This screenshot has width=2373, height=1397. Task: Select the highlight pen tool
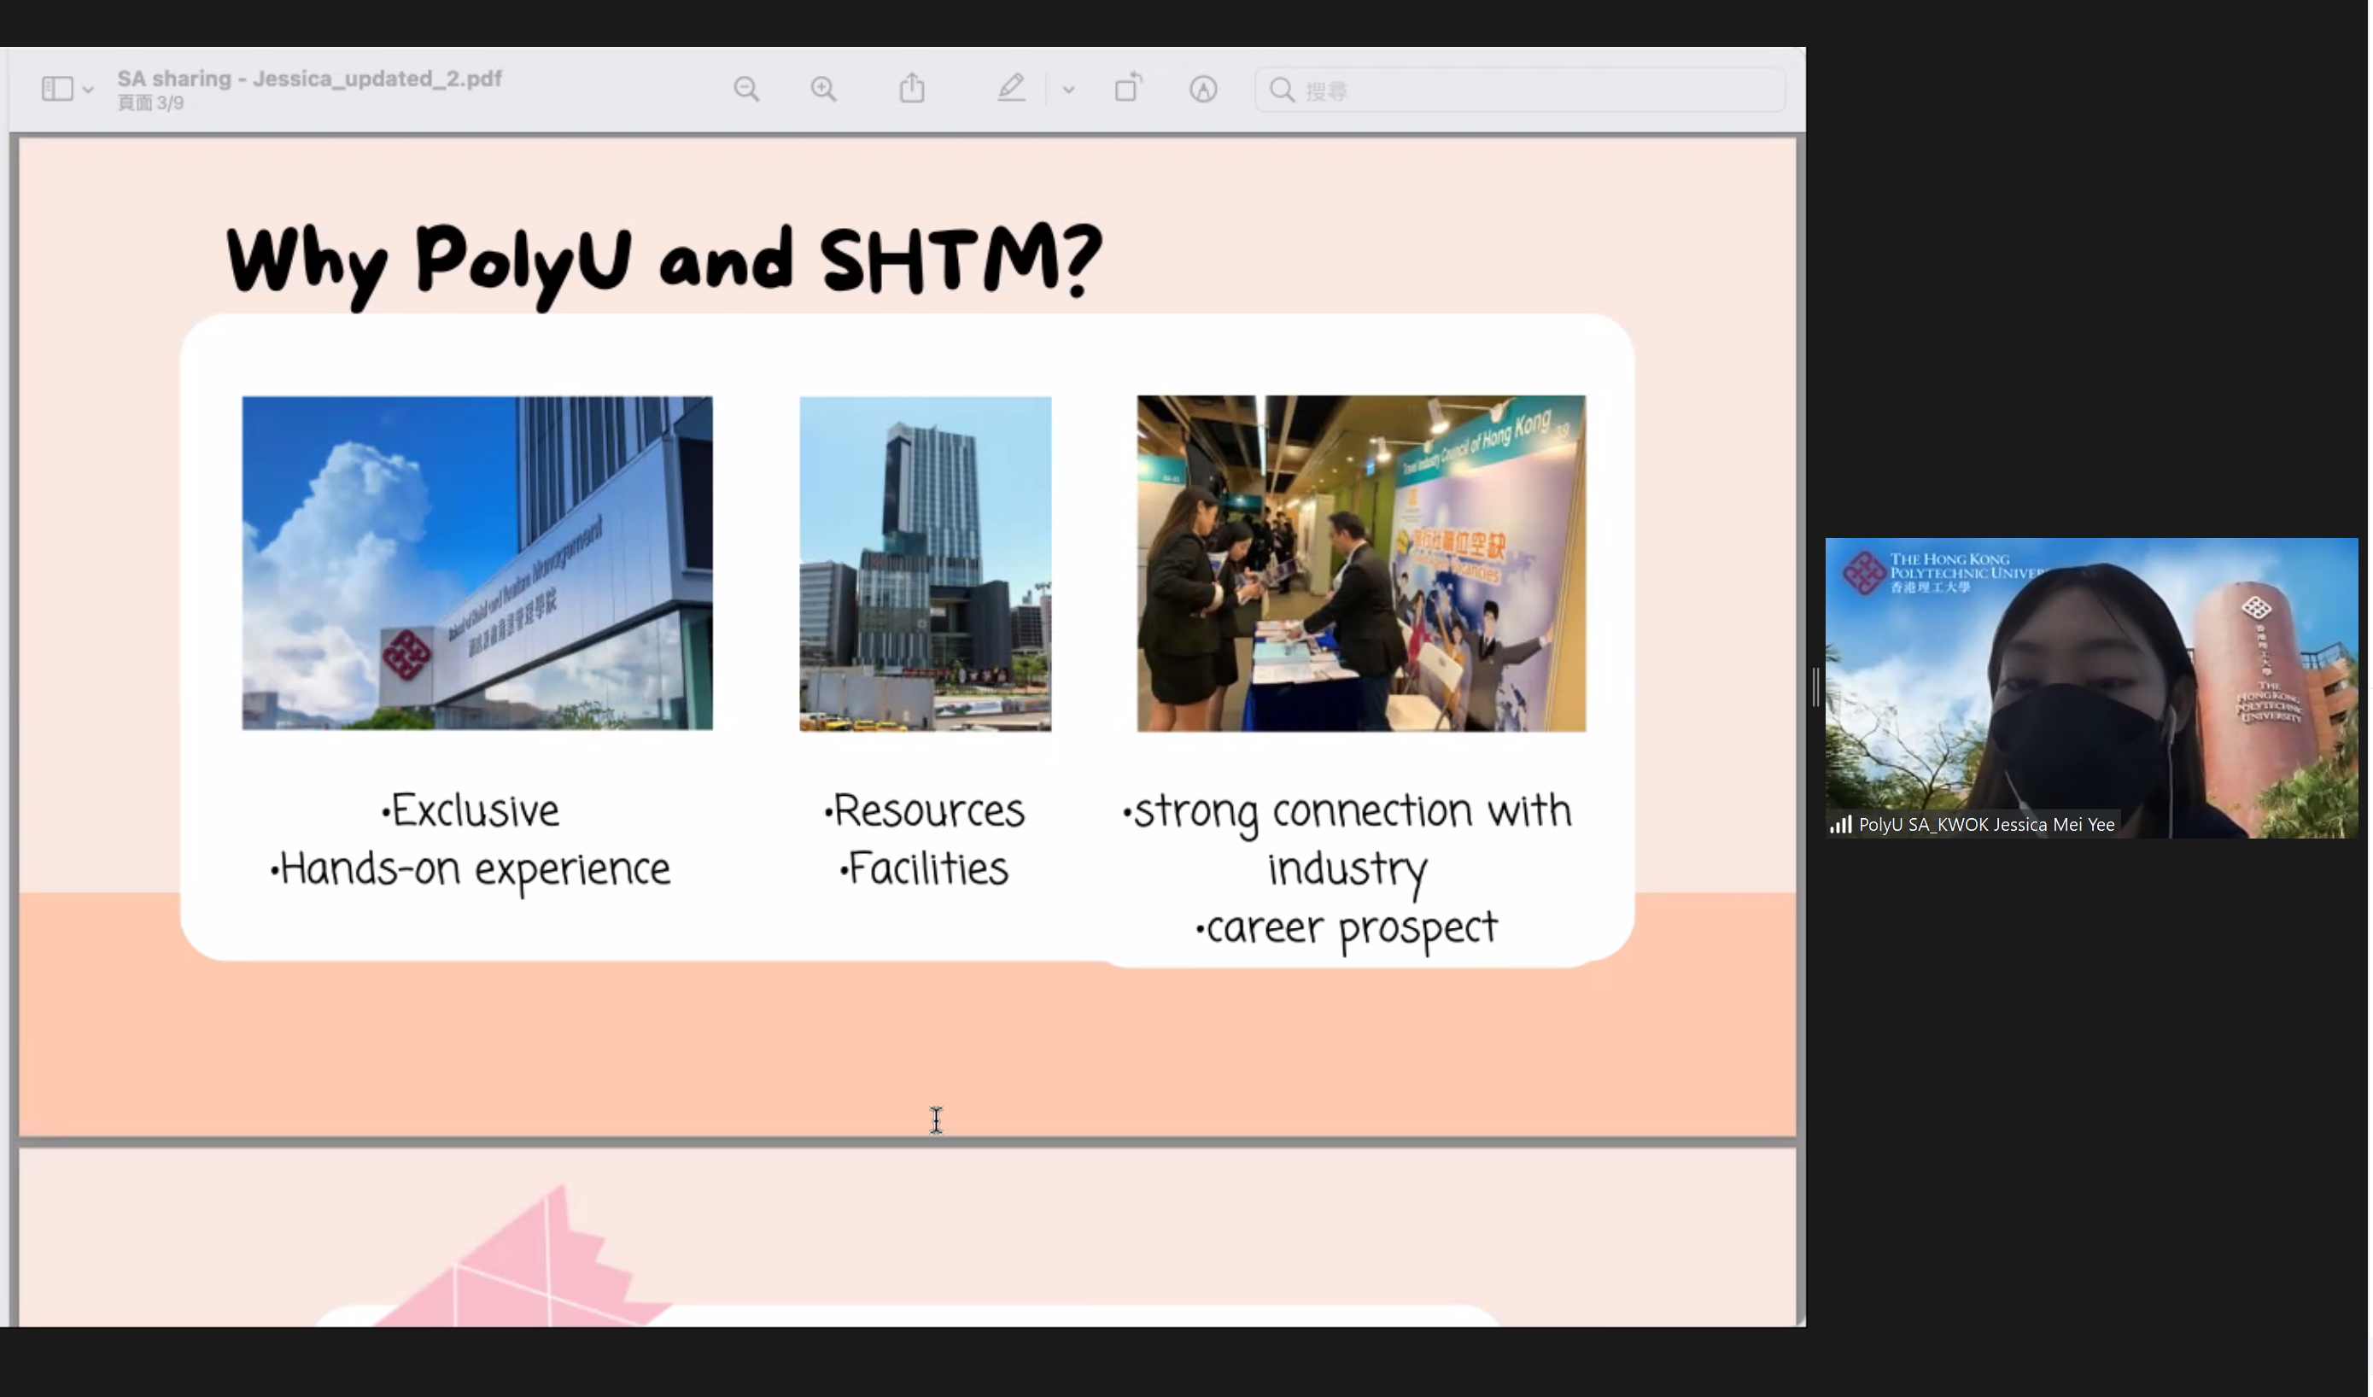(x=1011, y=90)
